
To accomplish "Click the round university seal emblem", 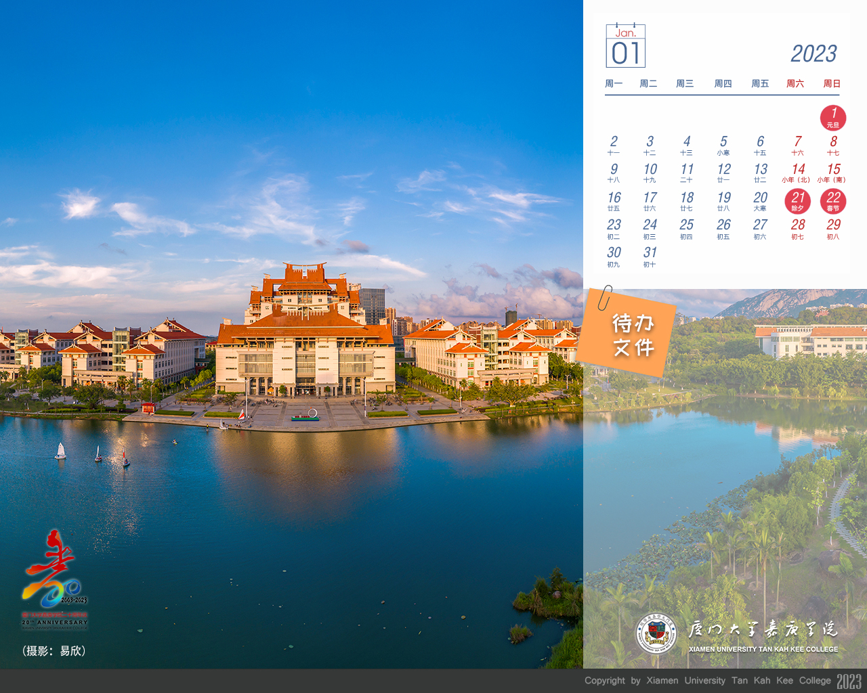I will point(656,633).
